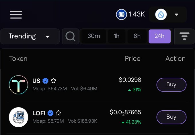Open the filter options icon
This screenshot has height=135, width=195.
click(185, 36)
